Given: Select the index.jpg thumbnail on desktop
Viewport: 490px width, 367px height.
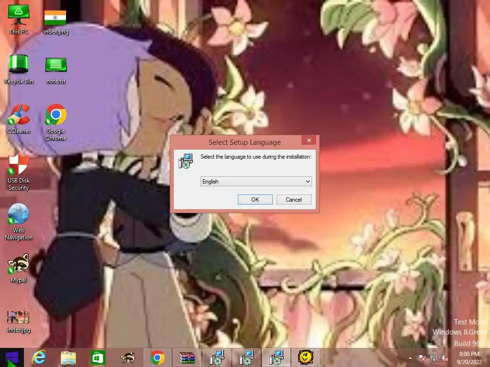Looking at the screenshot, I should 19,322.
